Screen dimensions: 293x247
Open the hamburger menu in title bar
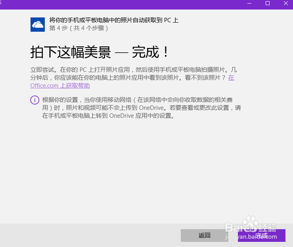1,2
